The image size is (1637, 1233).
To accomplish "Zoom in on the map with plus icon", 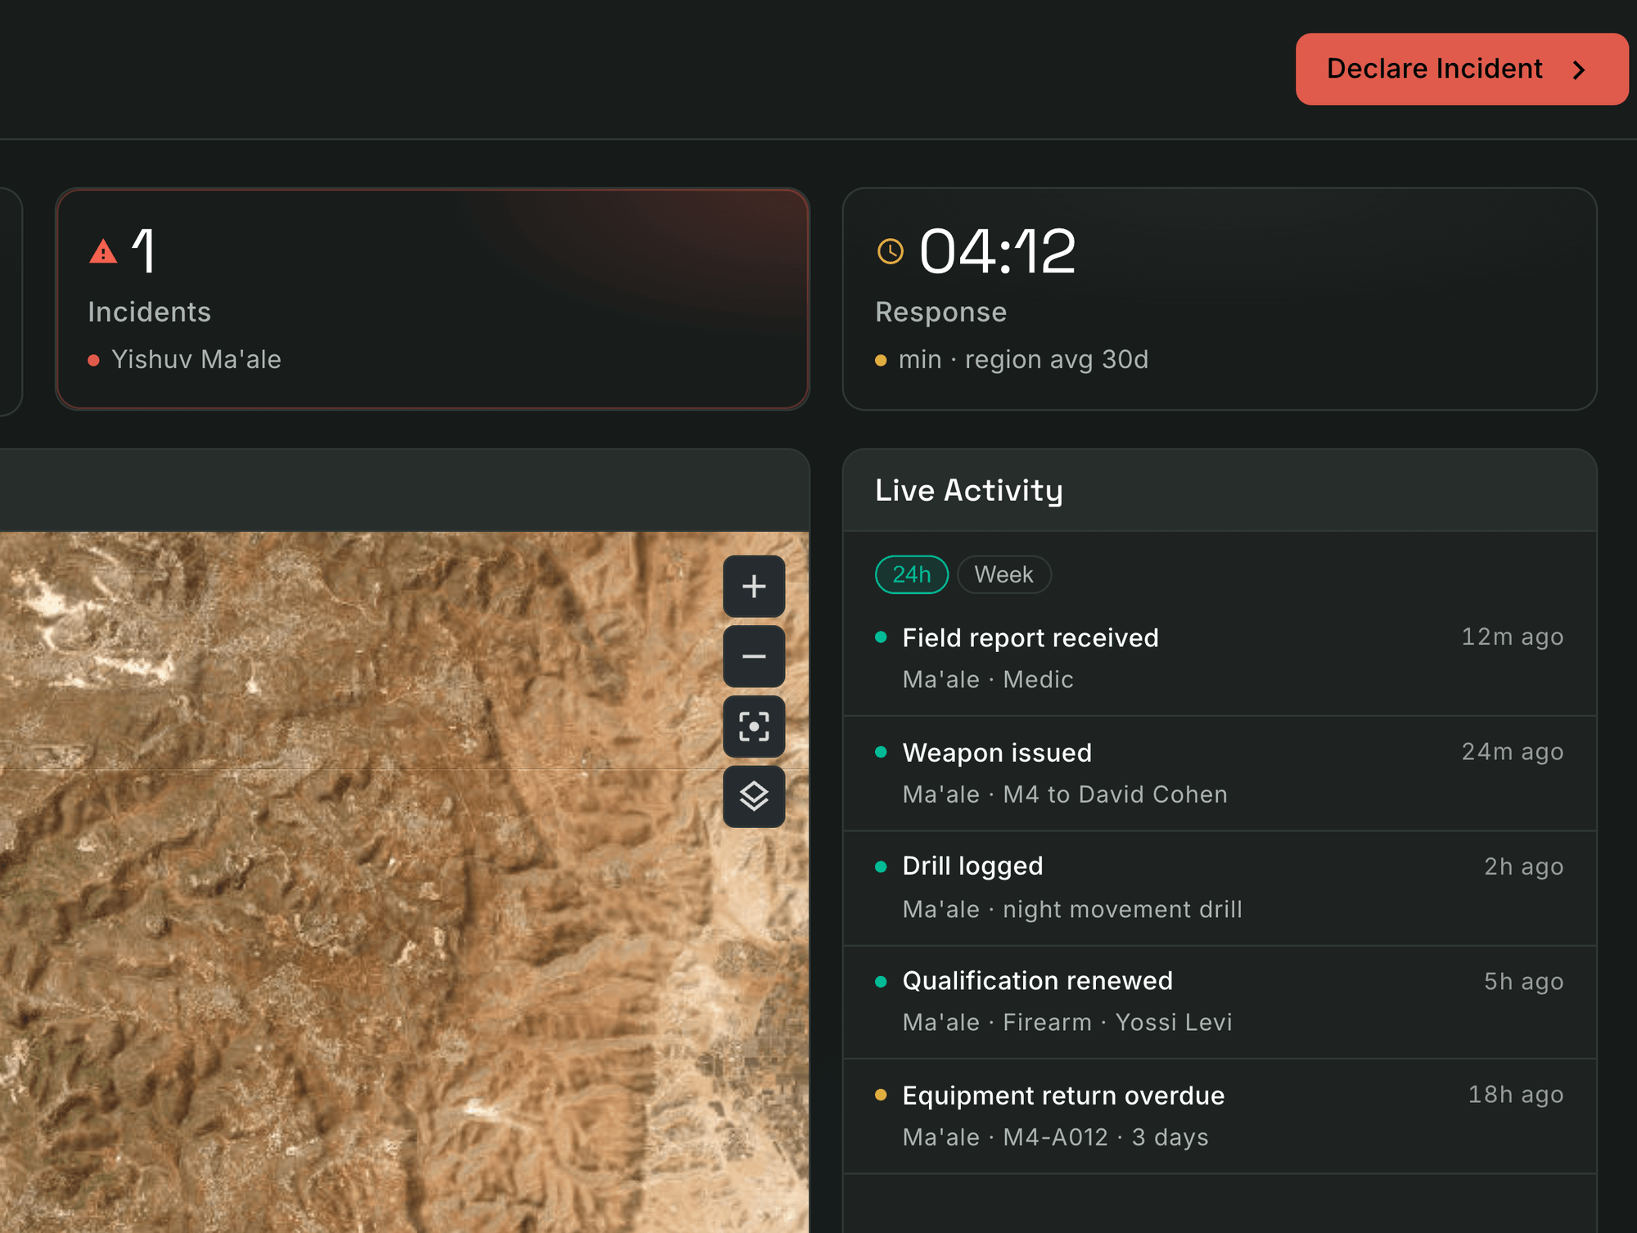I will click(754, 586).
